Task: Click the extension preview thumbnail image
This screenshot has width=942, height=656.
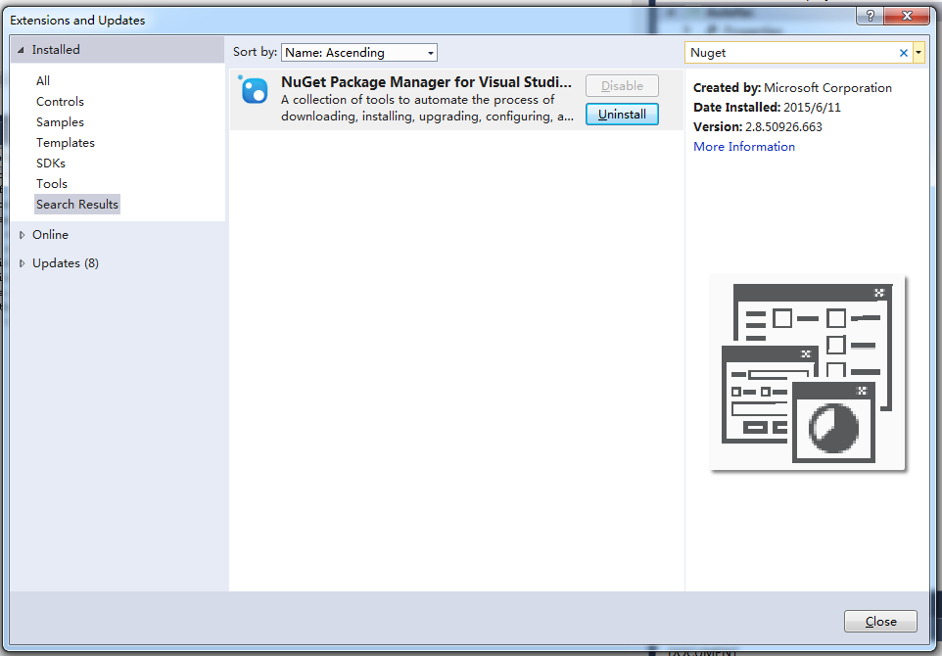Action: 807,372
